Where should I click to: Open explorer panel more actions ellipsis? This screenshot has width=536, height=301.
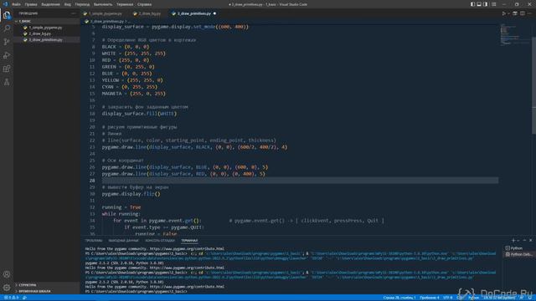[x=74, y=13]
